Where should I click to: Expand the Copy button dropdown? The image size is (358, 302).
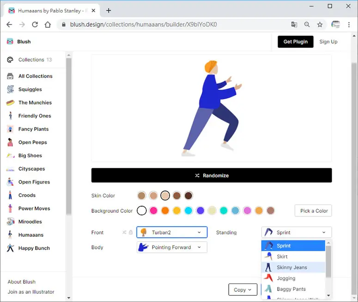click(x=243, y=290)
